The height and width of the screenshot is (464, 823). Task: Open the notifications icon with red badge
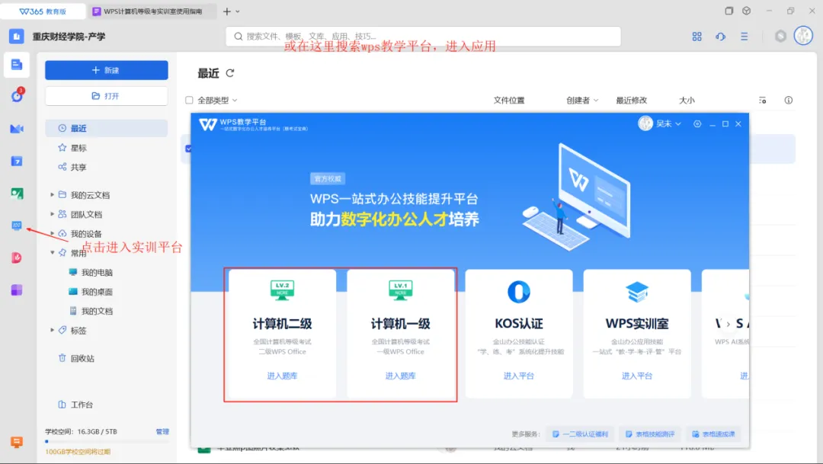point(17,95)
